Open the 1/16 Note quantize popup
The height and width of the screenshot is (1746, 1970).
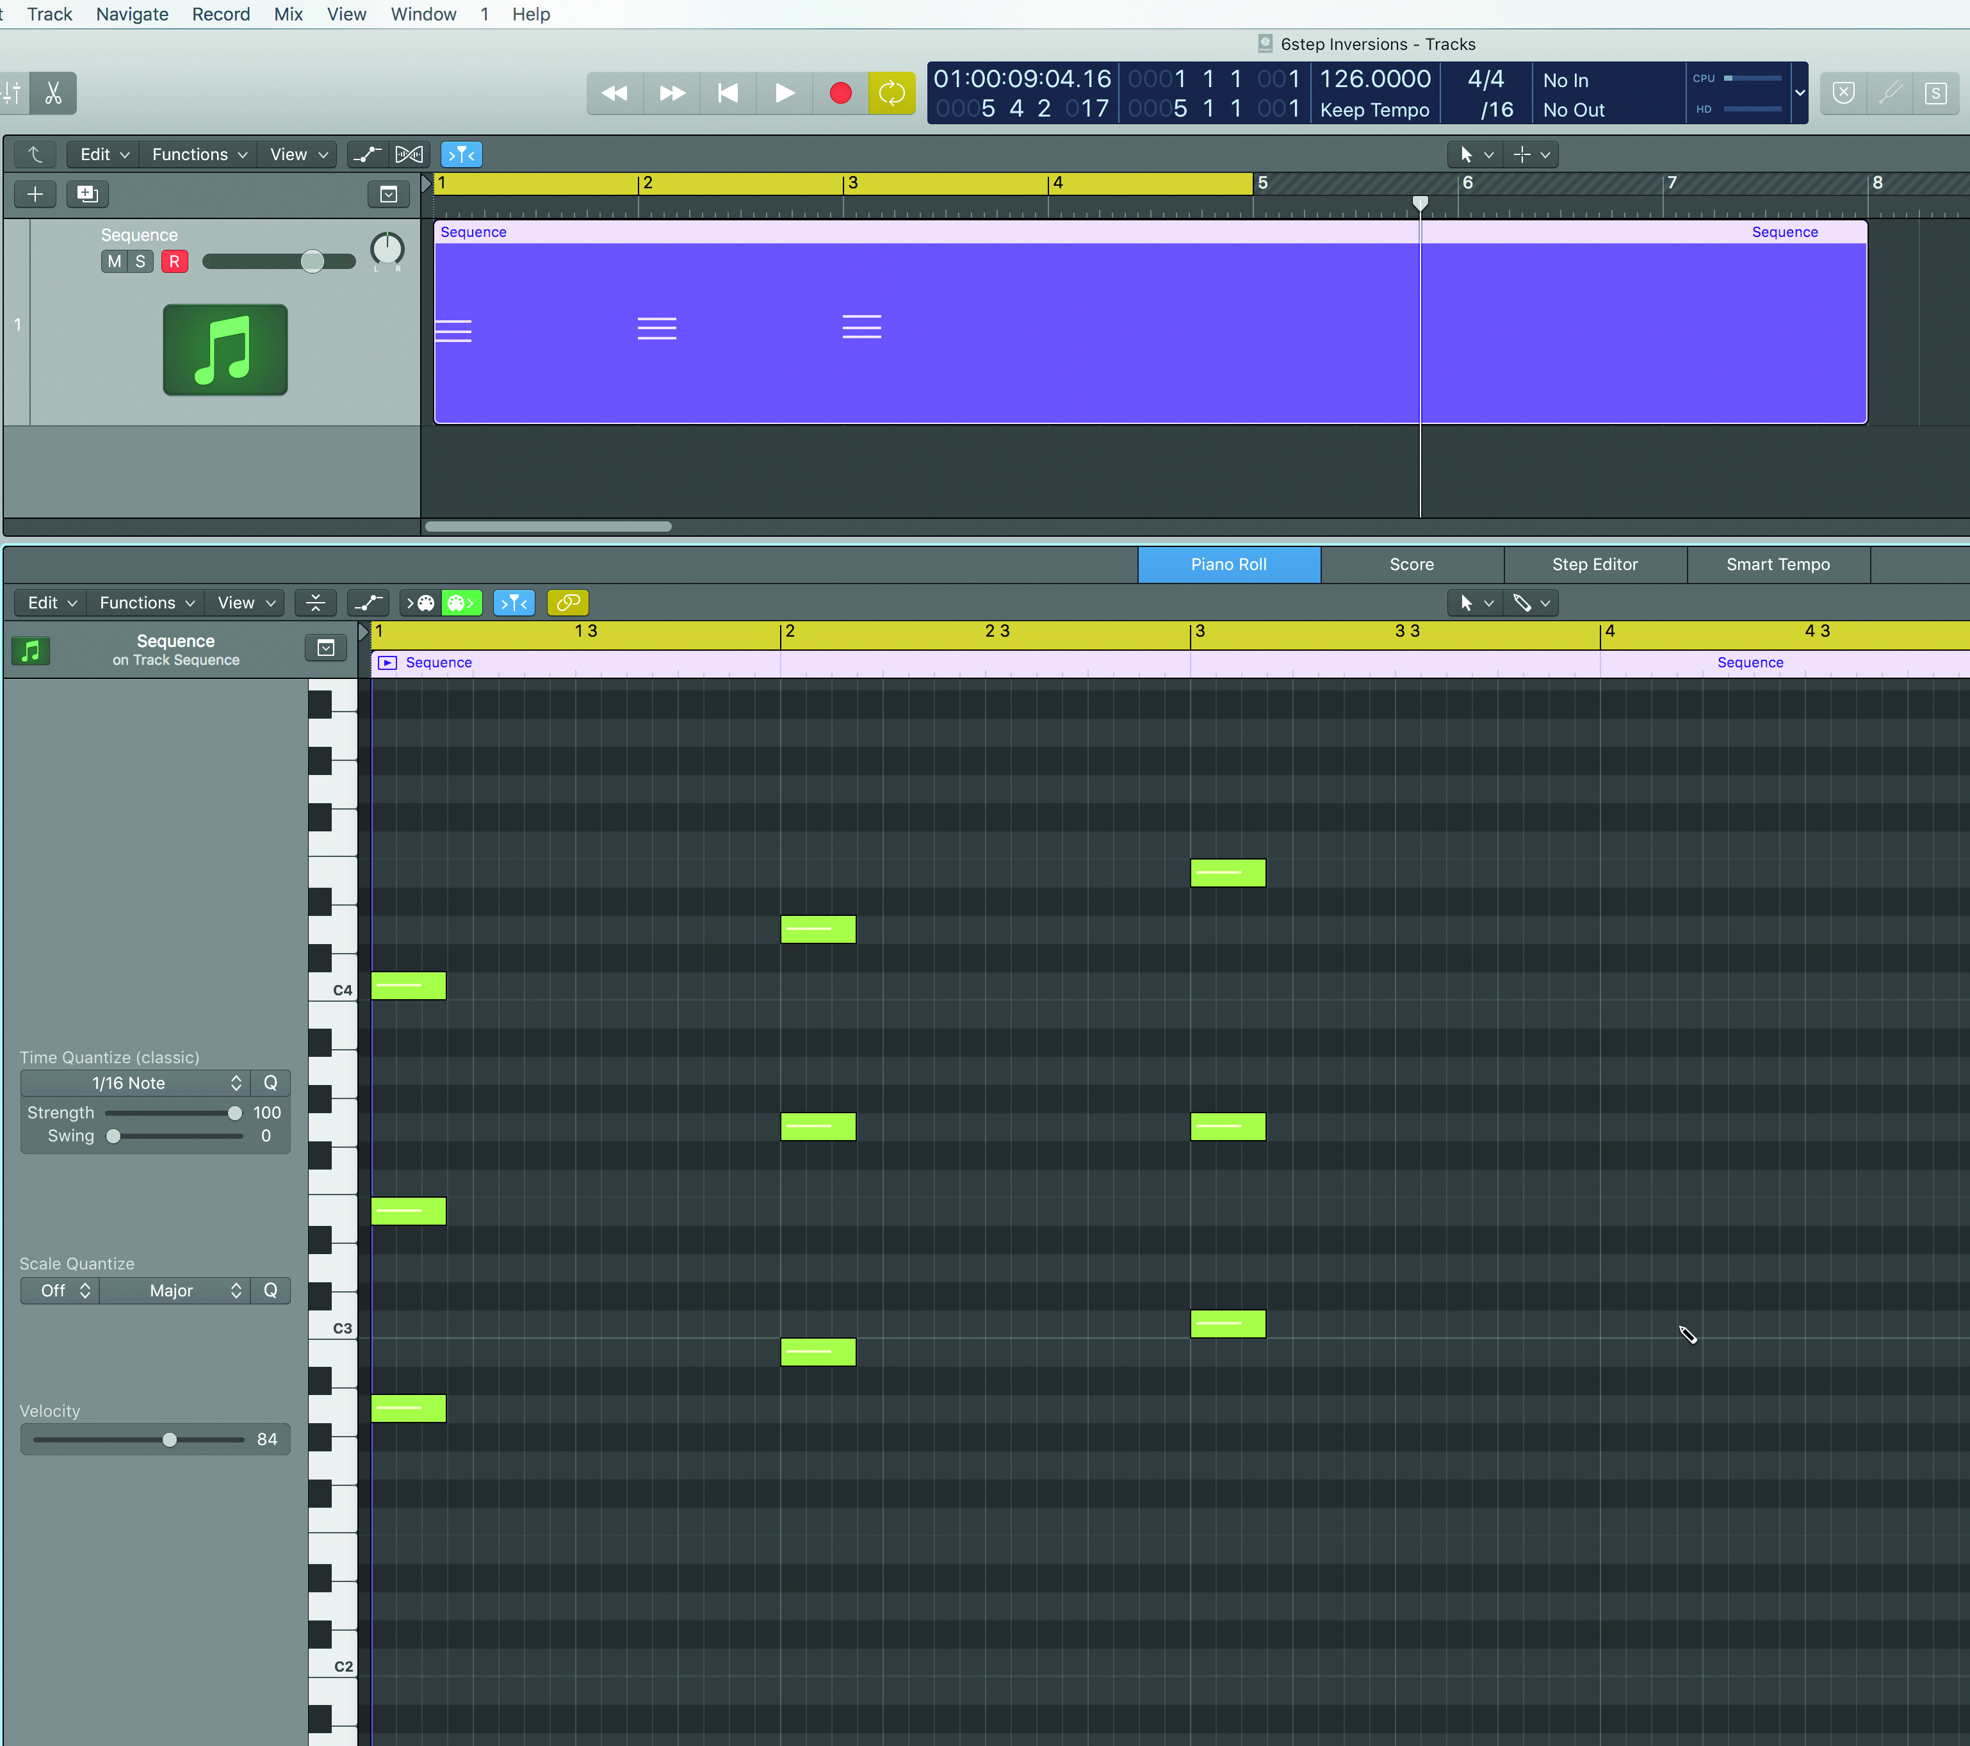pos(135,1082)
